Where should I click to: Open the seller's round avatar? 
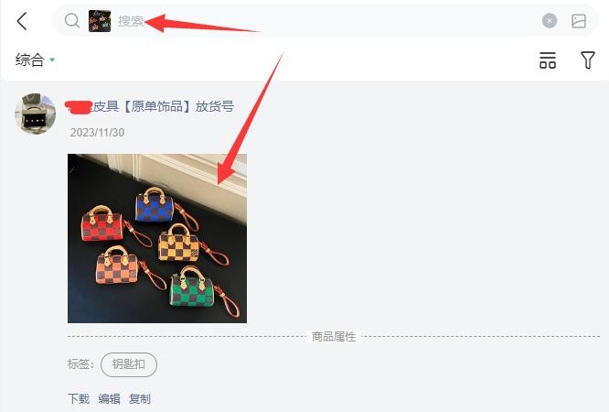coord(35,114)
